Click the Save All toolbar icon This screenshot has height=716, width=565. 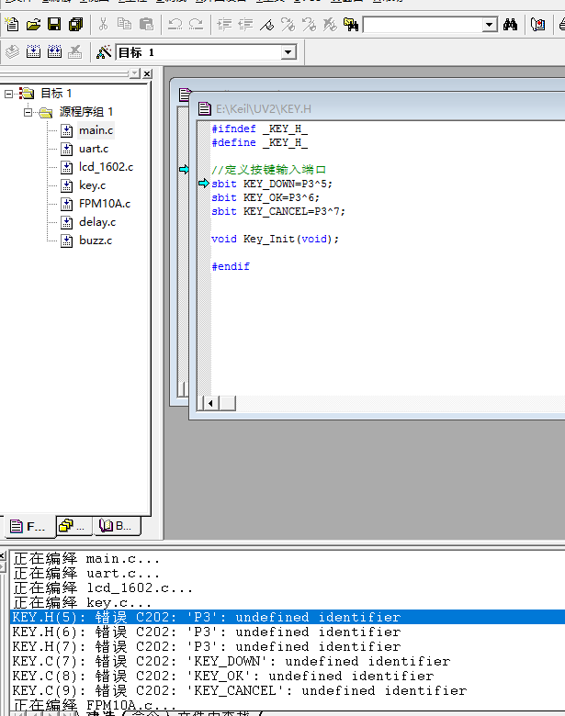pos(75,25)
